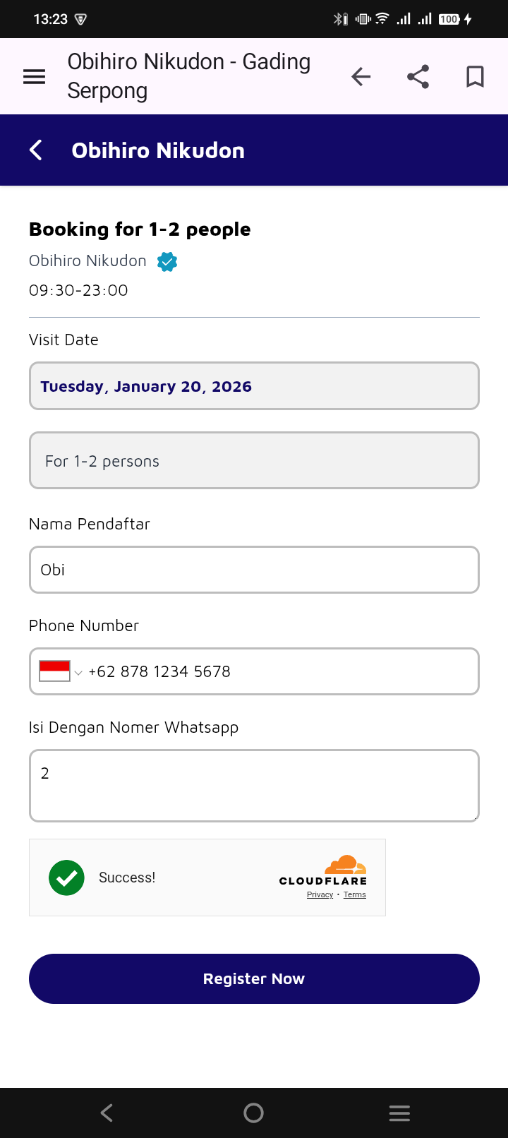Viewport: 508px width, 1138px height.
Task: Tap Android home circle button
Action: [253, 1113]
